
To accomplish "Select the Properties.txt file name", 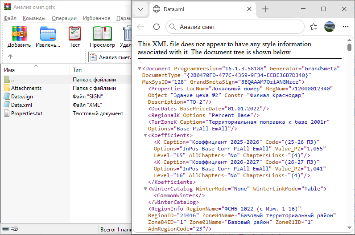I will pos(27,113).
